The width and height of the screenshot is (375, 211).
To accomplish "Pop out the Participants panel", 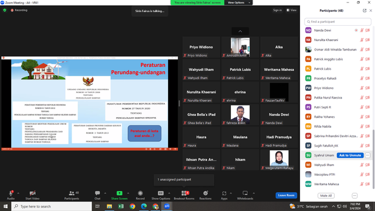I will point(364,11).
